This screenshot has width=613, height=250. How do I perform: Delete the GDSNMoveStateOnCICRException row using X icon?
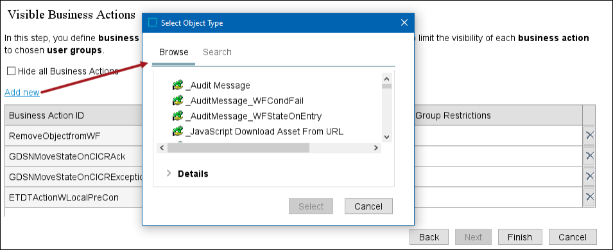tap(589, 177)
